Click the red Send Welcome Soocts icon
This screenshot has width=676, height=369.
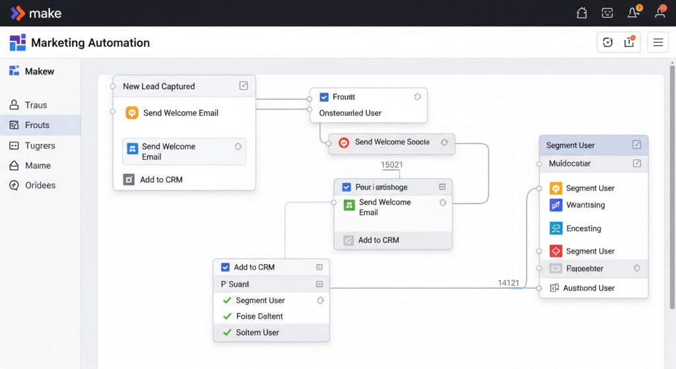343,143
